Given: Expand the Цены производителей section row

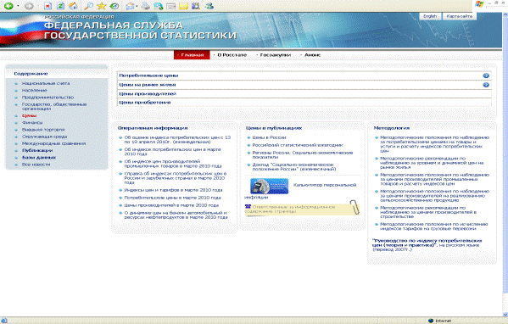Looking at the screenshot, I should [x=304, y=93].
